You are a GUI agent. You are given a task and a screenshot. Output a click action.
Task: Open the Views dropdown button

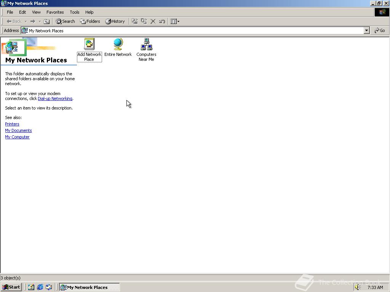tap(175, 21)
